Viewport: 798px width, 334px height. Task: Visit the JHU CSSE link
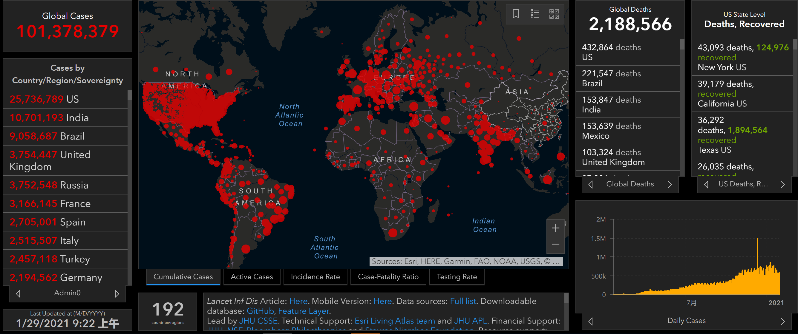click(x=258, y=321)
